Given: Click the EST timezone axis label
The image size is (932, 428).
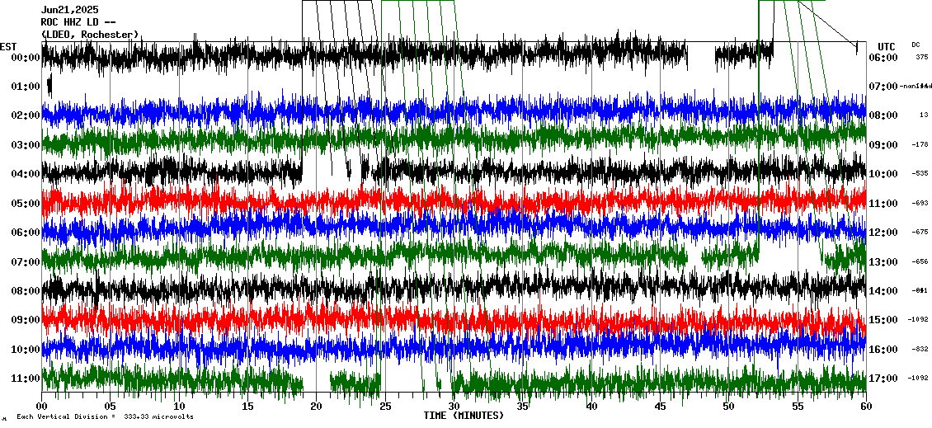Looking at the screenshot, I should click(8, 46).
